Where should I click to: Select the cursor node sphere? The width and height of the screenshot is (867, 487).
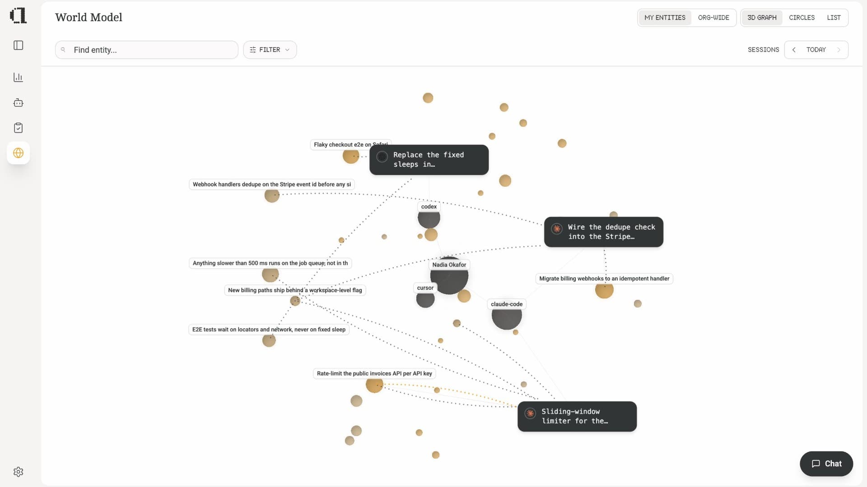(425, 299)
